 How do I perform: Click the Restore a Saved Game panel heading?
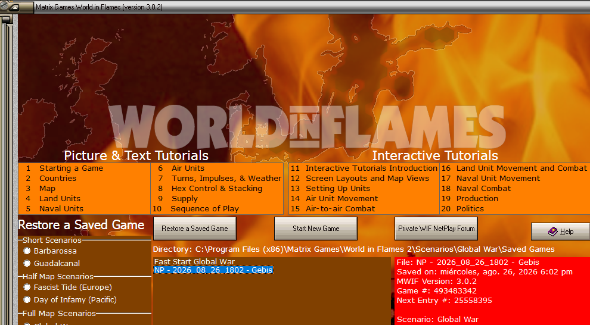[81, 224]
